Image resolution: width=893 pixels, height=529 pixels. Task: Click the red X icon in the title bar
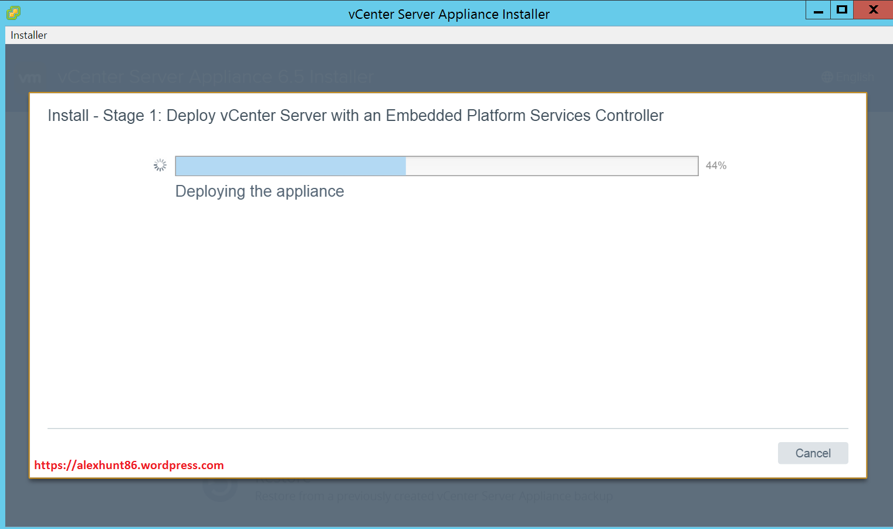coord(873,10)
